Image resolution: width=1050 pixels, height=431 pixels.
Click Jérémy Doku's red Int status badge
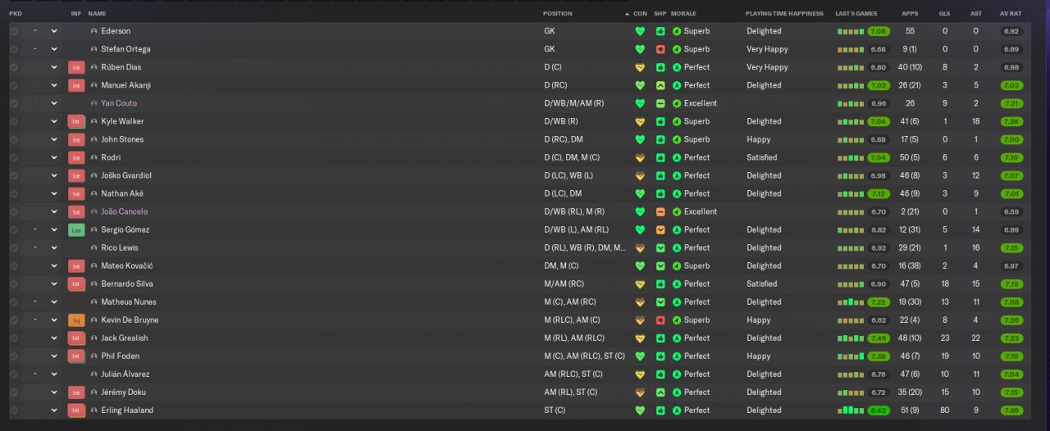tap(76, 392)
